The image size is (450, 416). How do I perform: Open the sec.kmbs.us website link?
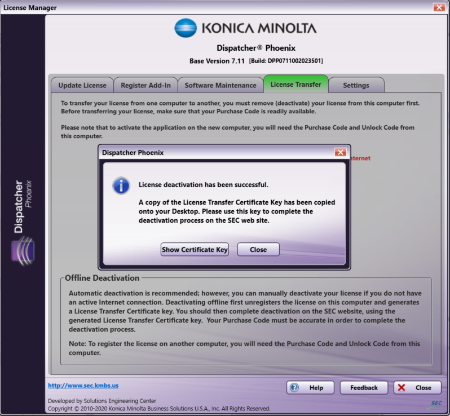83,386
